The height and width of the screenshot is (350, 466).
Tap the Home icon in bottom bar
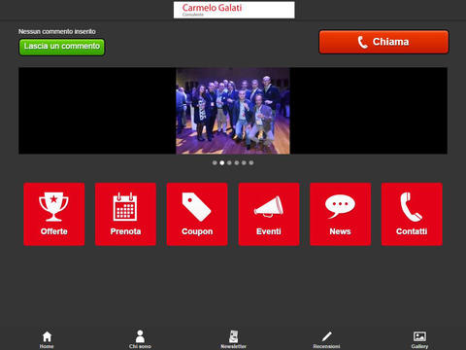coord(47,339)
